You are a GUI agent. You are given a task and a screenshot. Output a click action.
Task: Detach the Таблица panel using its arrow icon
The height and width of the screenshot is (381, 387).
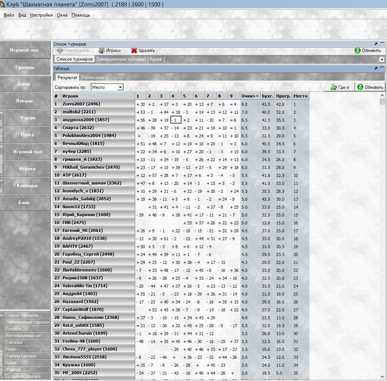click(x=376, y=69)
